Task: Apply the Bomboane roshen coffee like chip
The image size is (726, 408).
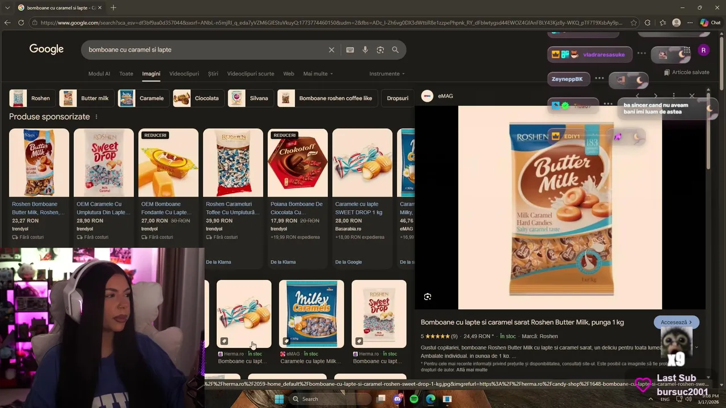Action: [327, 98]
